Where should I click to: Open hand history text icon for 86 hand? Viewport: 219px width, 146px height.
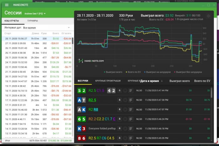(x=131, y=138)
